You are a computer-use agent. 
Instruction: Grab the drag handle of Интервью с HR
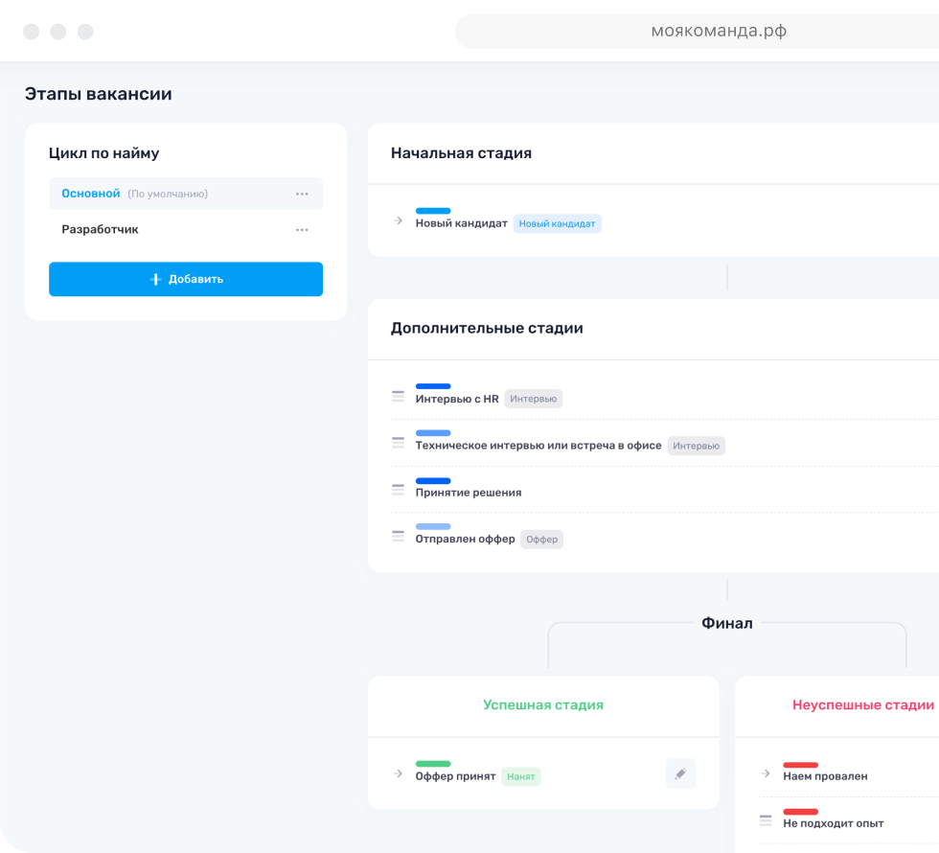(x=399, y=396)
